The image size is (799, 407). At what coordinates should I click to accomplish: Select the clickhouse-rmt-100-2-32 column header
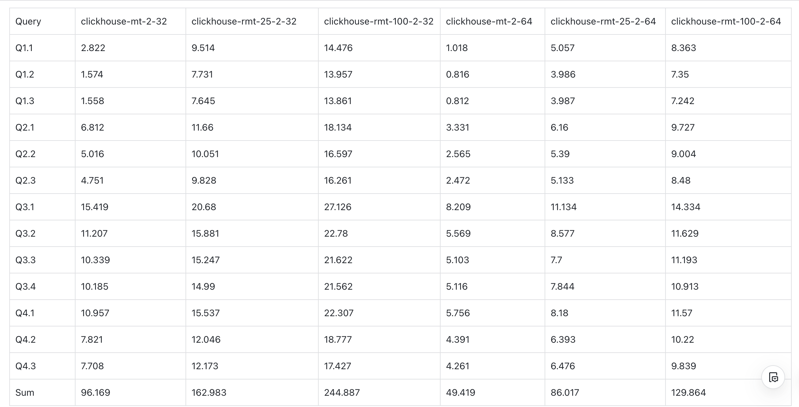point(379,22)
